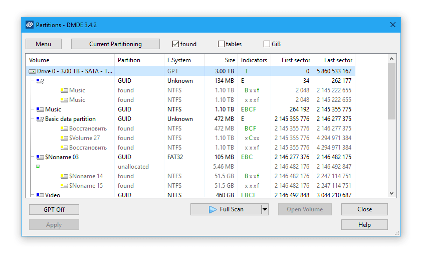Toggle the found checkbox
Image resolution: width=421 pixels, height=255 pixels.
click(175, 44)
